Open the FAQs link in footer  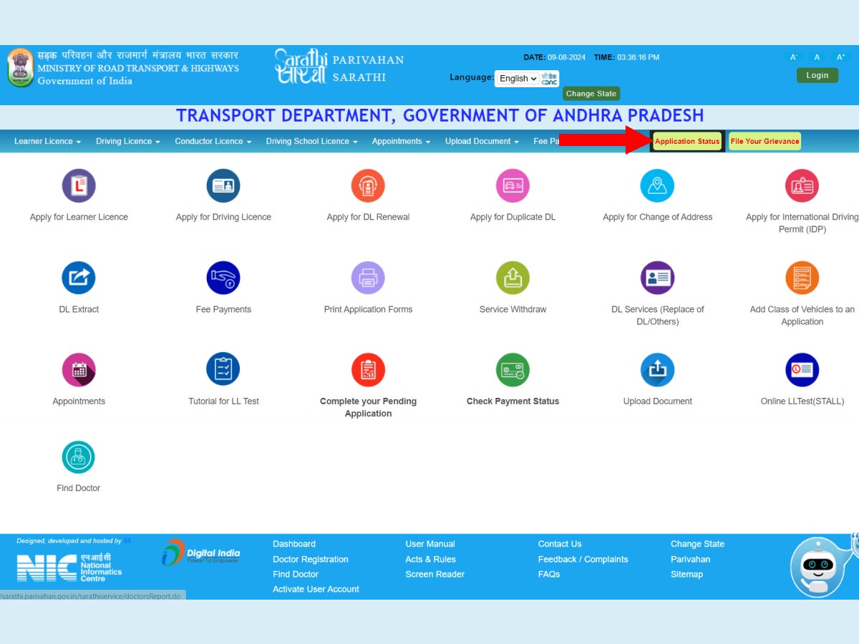tap(549, 575)
